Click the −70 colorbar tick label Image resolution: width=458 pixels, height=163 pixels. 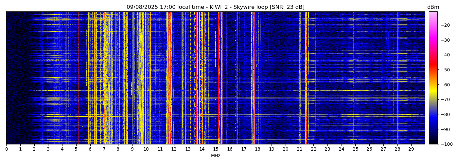(445, 99)
